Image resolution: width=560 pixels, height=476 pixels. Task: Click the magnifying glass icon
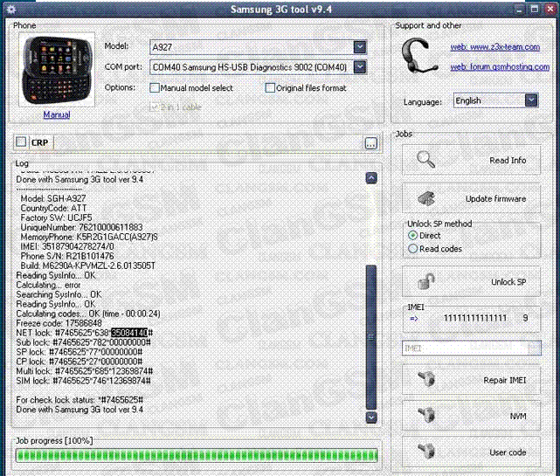[x=426, y=160]
